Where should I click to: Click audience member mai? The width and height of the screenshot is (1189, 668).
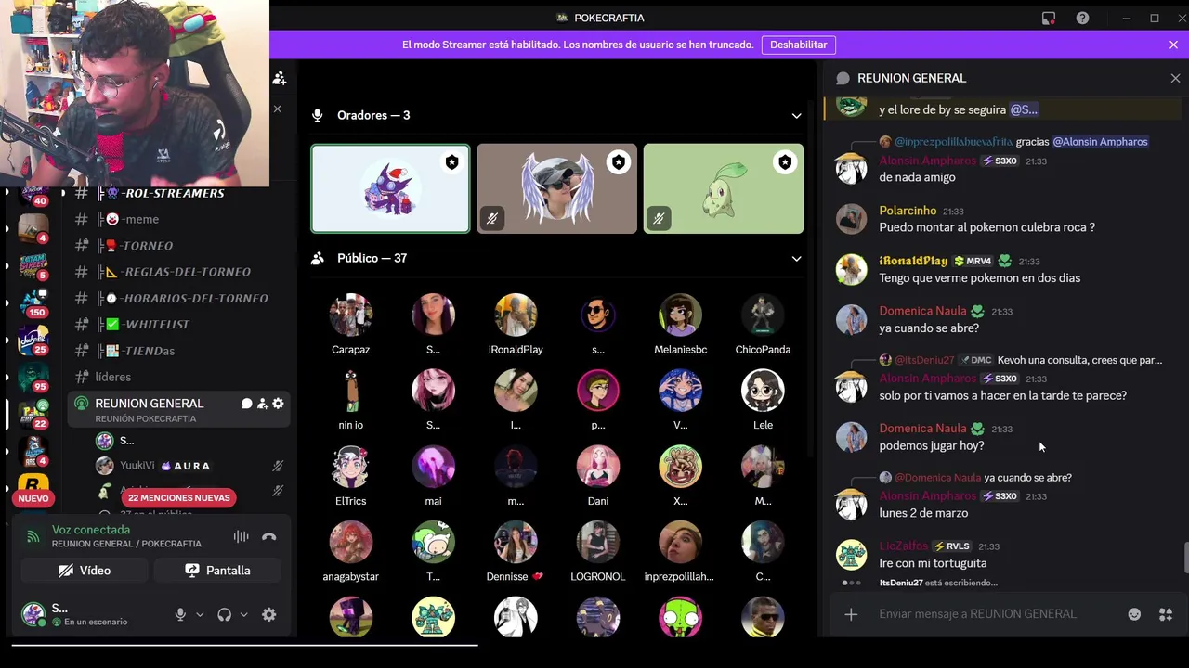[433, 476]
